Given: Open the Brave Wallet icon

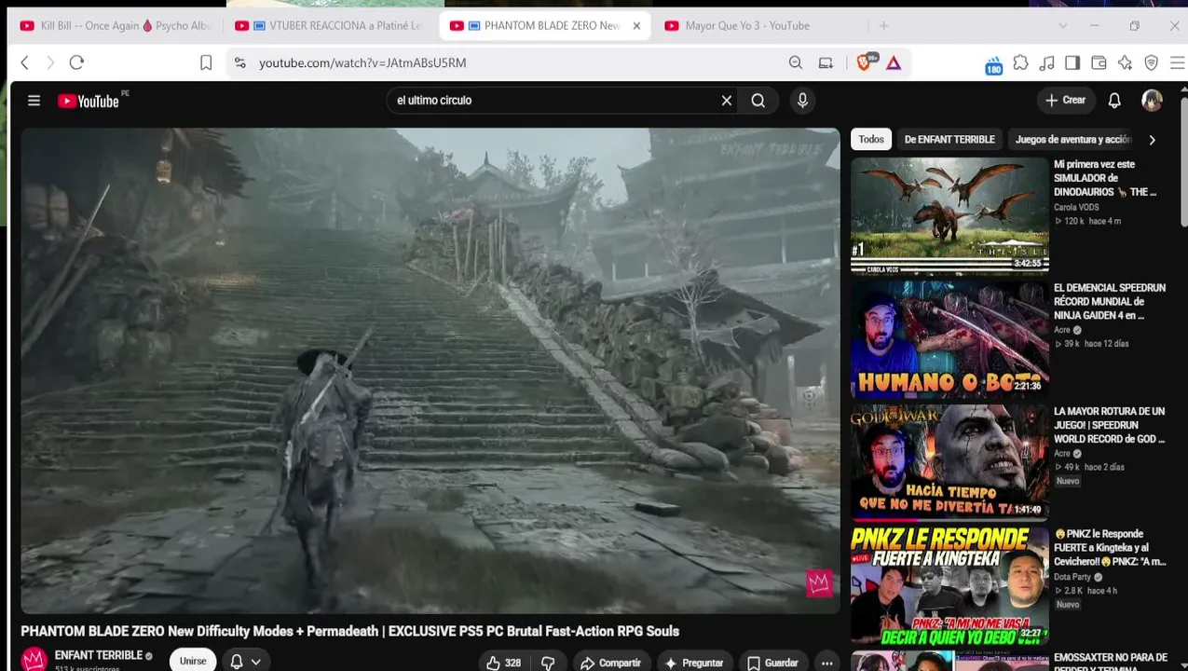Looking at the screenshot, I should point(1099,62).
